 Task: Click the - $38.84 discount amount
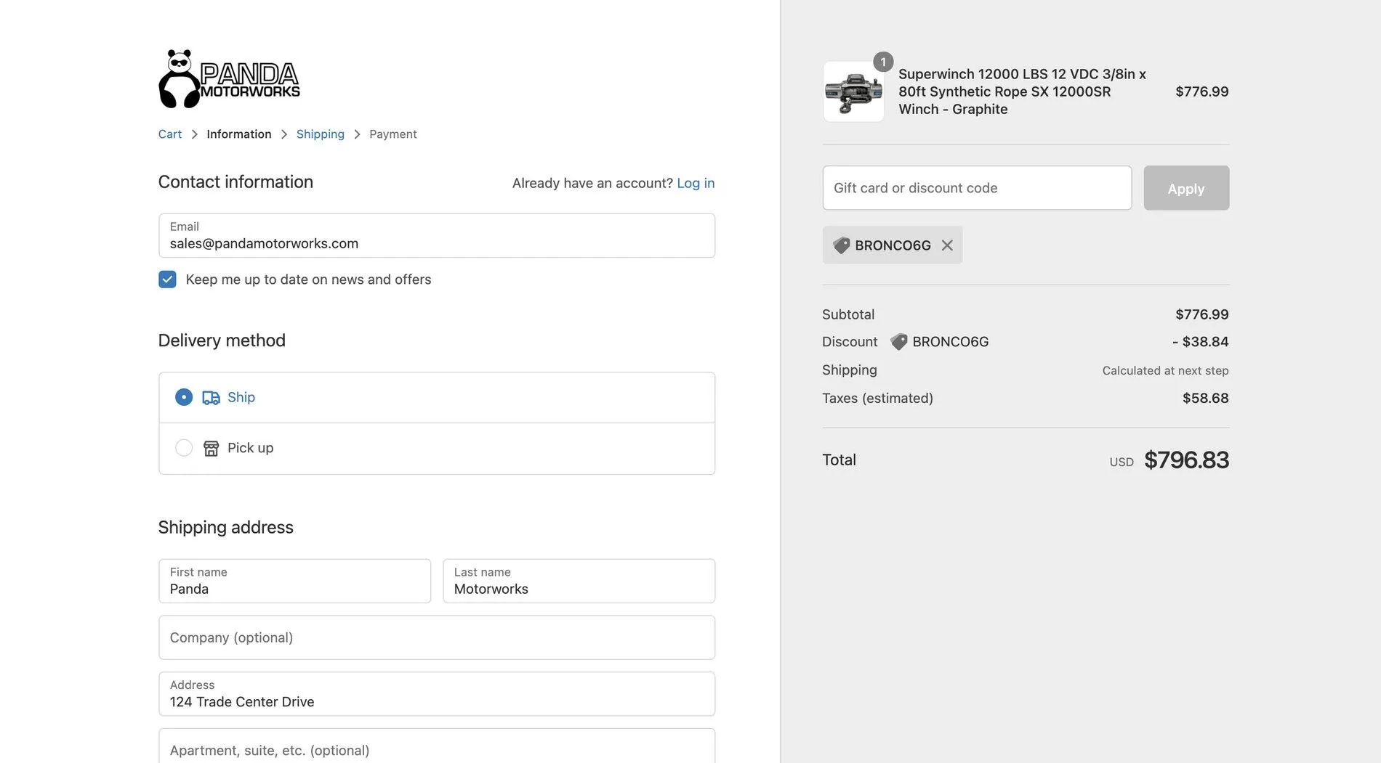click(1200, 342)
